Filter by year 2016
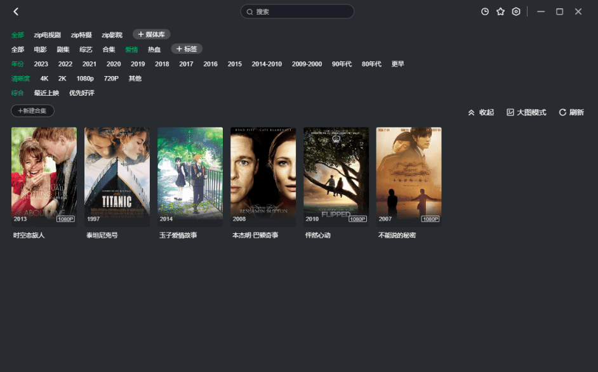The height and width of the screenshot is (372, 598). pyautogui.click(x=211, y=64)
